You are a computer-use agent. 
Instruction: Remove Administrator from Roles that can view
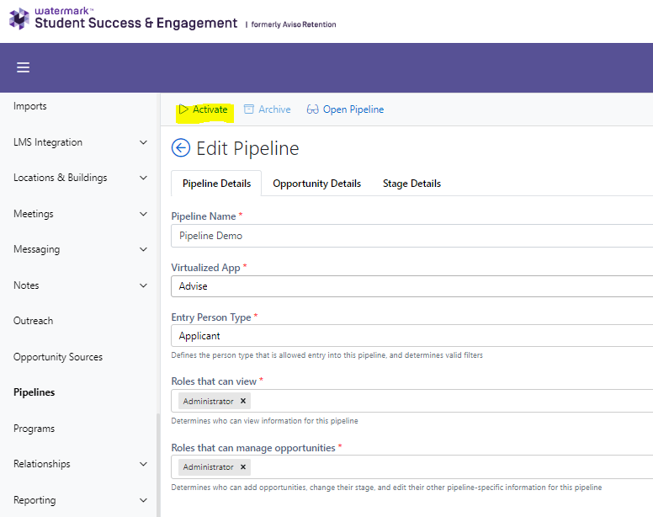click(243, 401)
